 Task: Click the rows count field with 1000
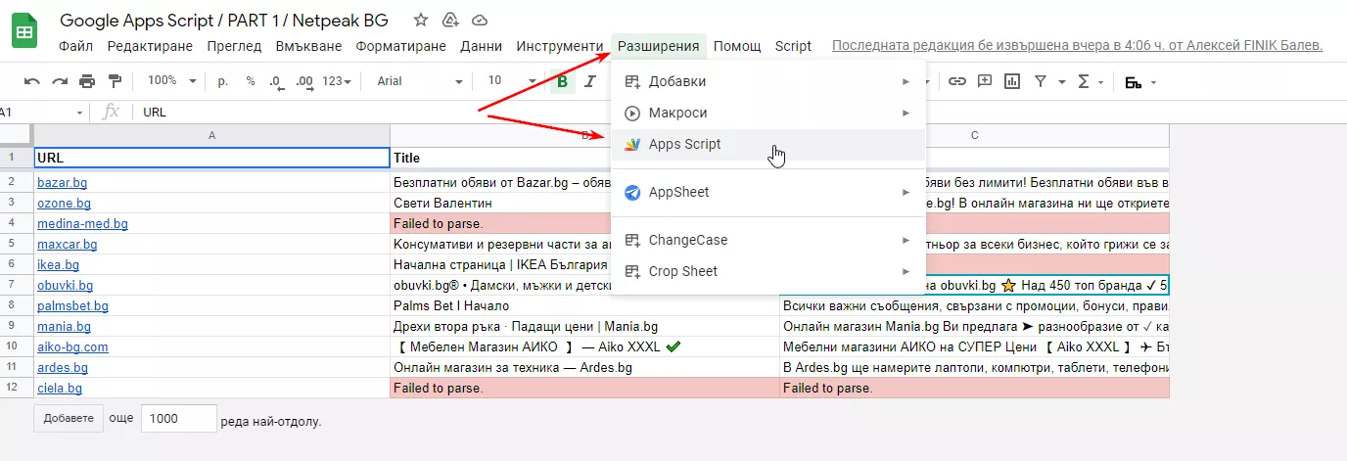pyautogui.click(x=179, y=418)
